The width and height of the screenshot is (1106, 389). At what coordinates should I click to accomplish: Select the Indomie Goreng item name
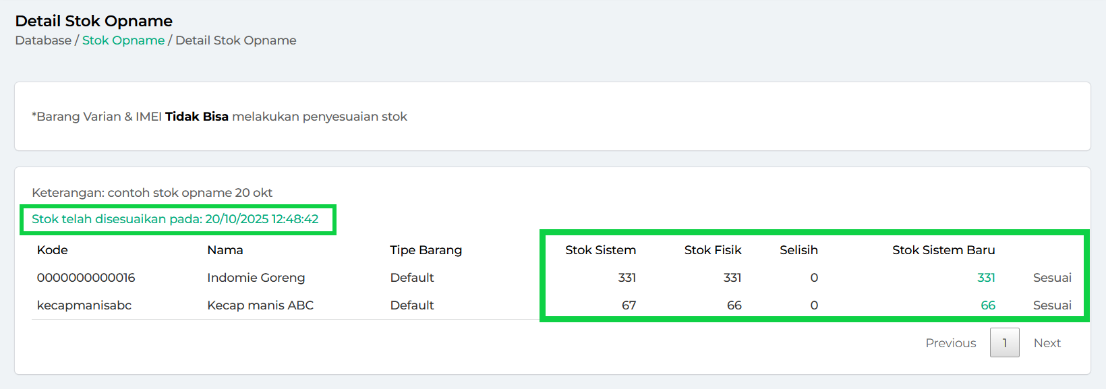click(x=256, y=278)
